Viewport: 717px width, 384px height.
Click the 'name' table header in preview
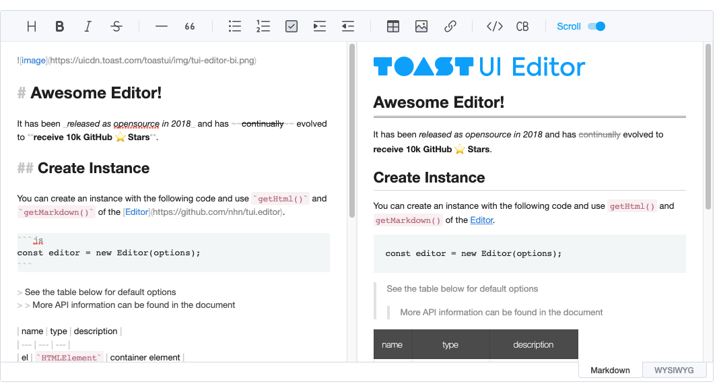[392, 345]
